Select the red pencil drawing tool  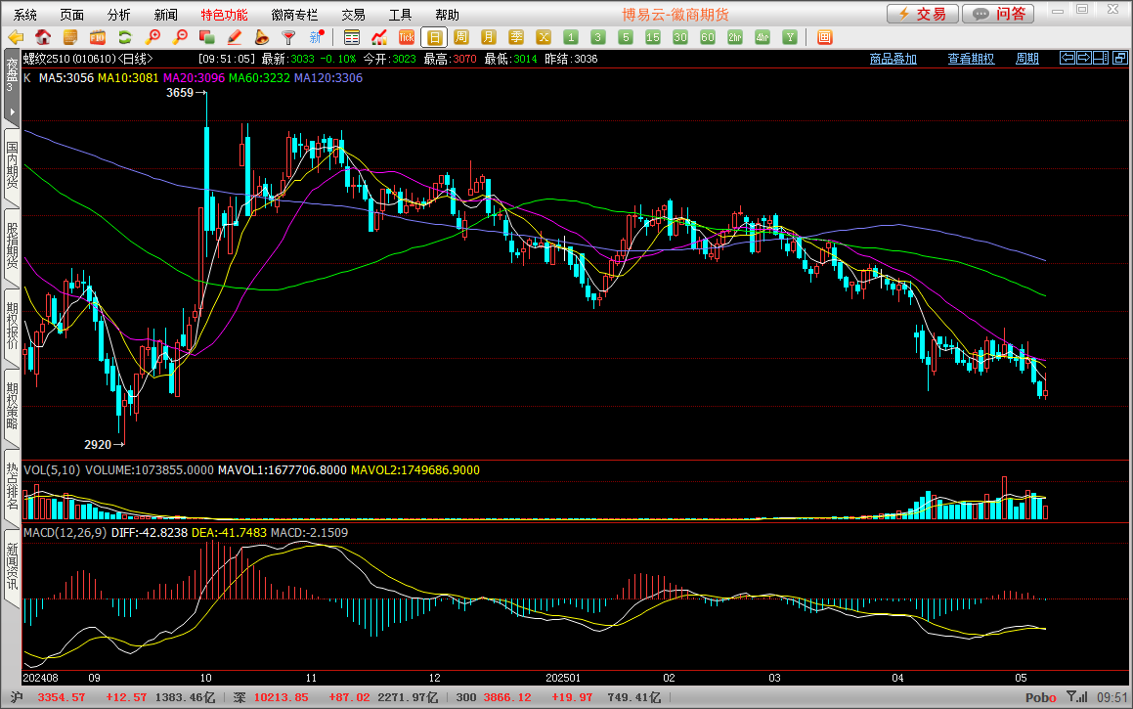click(x=234, y=37)
